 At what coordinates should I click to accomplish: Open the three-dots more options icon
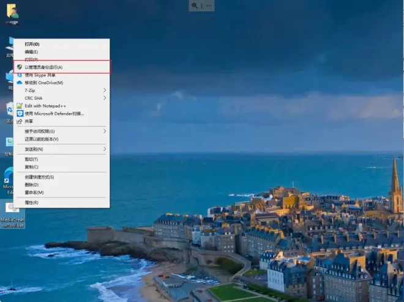tap(209, 6)
